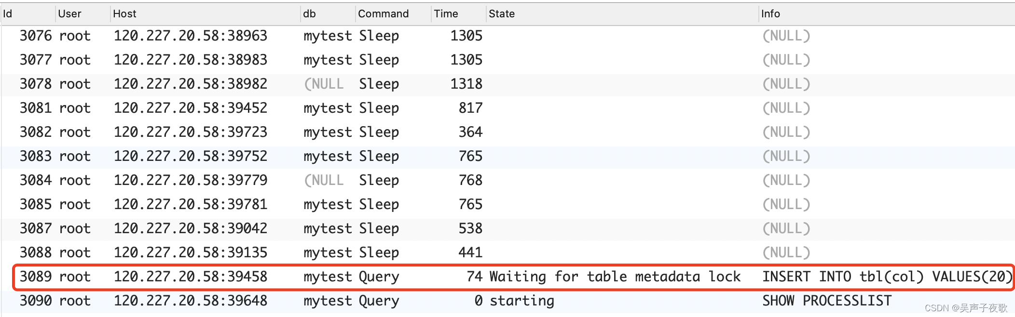Click the Time value 441
The width and height of the screenshot is (1015, 317).
(470, 252)
